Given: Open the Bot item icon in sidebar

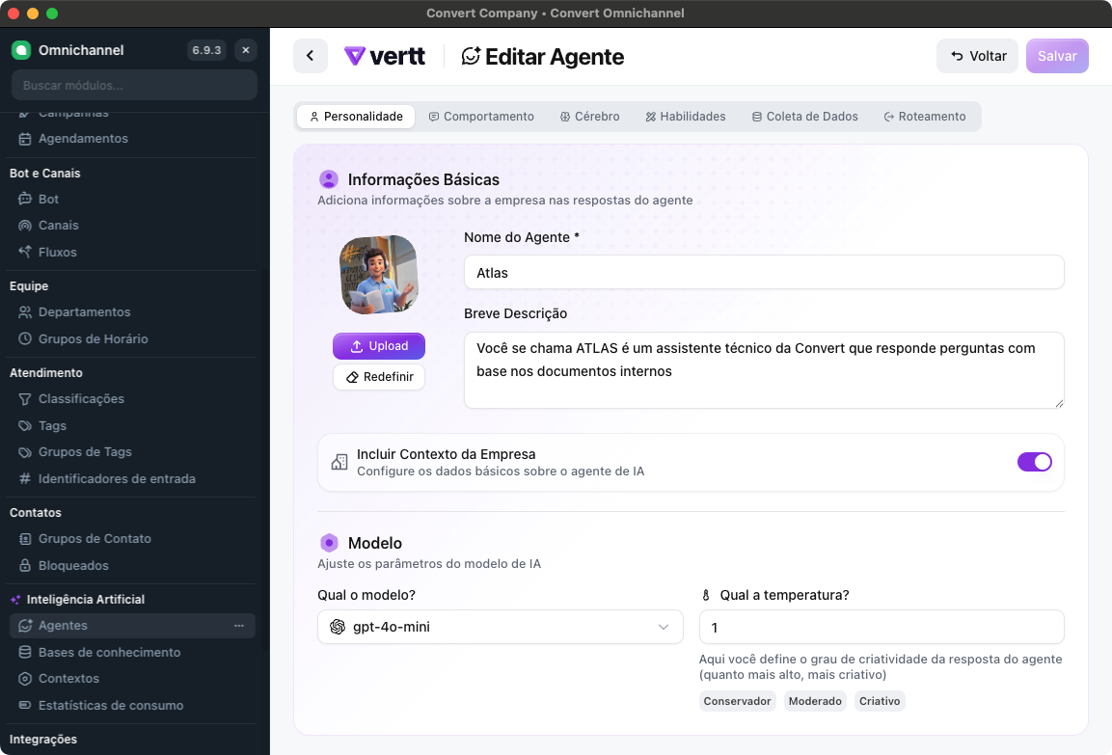Looking at the screenshot, I should (25, 200).
